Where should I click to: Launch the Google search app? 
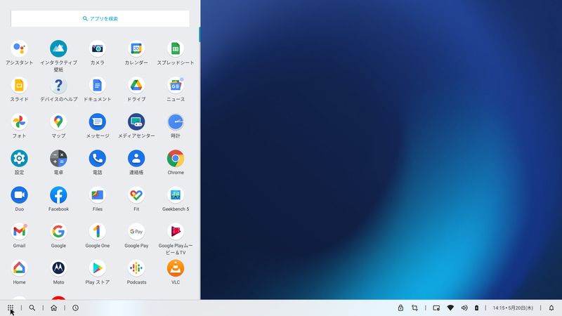coord(58,232)
